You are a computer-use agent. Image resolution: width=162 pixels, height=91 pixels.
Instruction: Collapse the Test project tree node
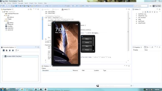pyautogui.click(x=3, y=12)
